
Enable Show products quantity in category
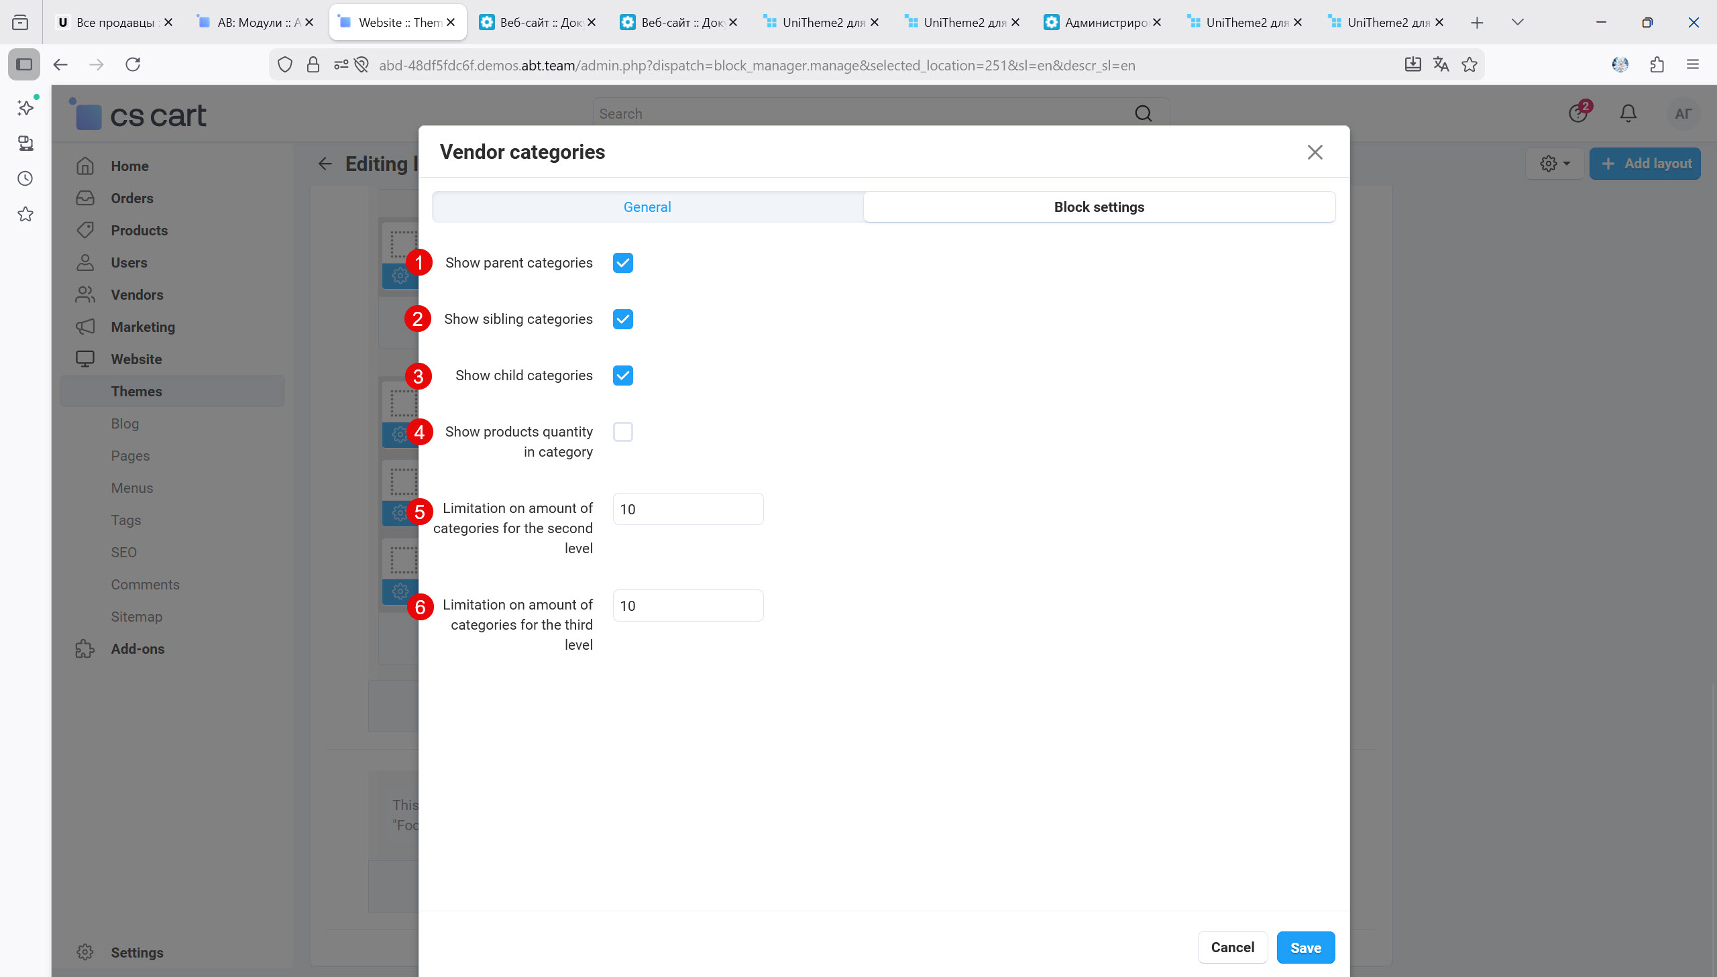point(622,431)
